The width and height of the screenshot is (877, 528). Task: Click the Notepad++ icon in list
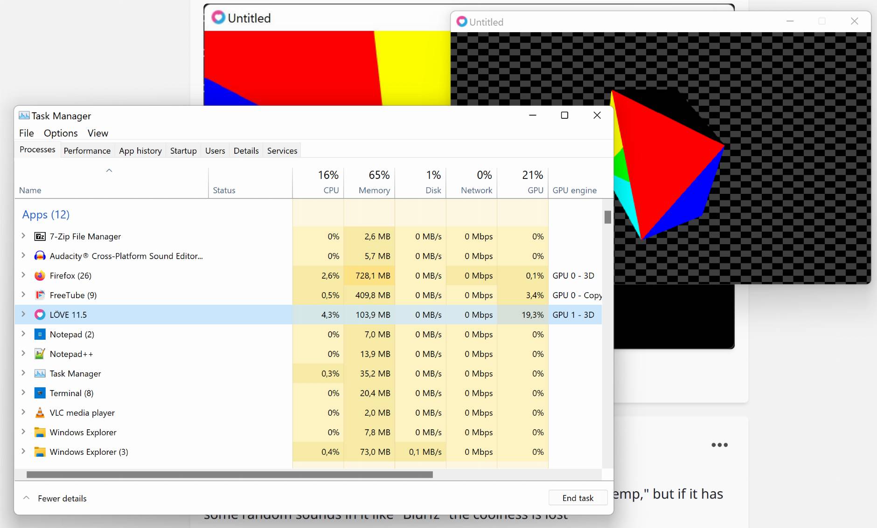(40, 354)
